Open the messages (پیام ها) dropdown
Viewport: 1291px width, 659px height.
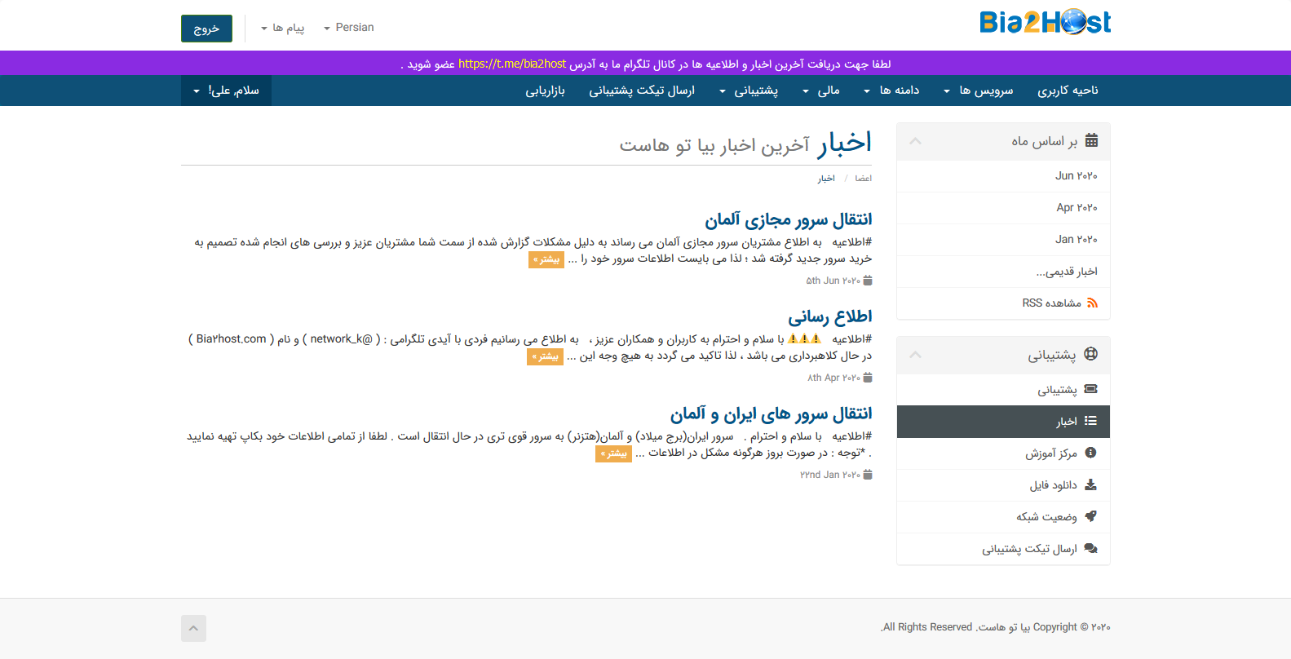(x=282, y=28)
